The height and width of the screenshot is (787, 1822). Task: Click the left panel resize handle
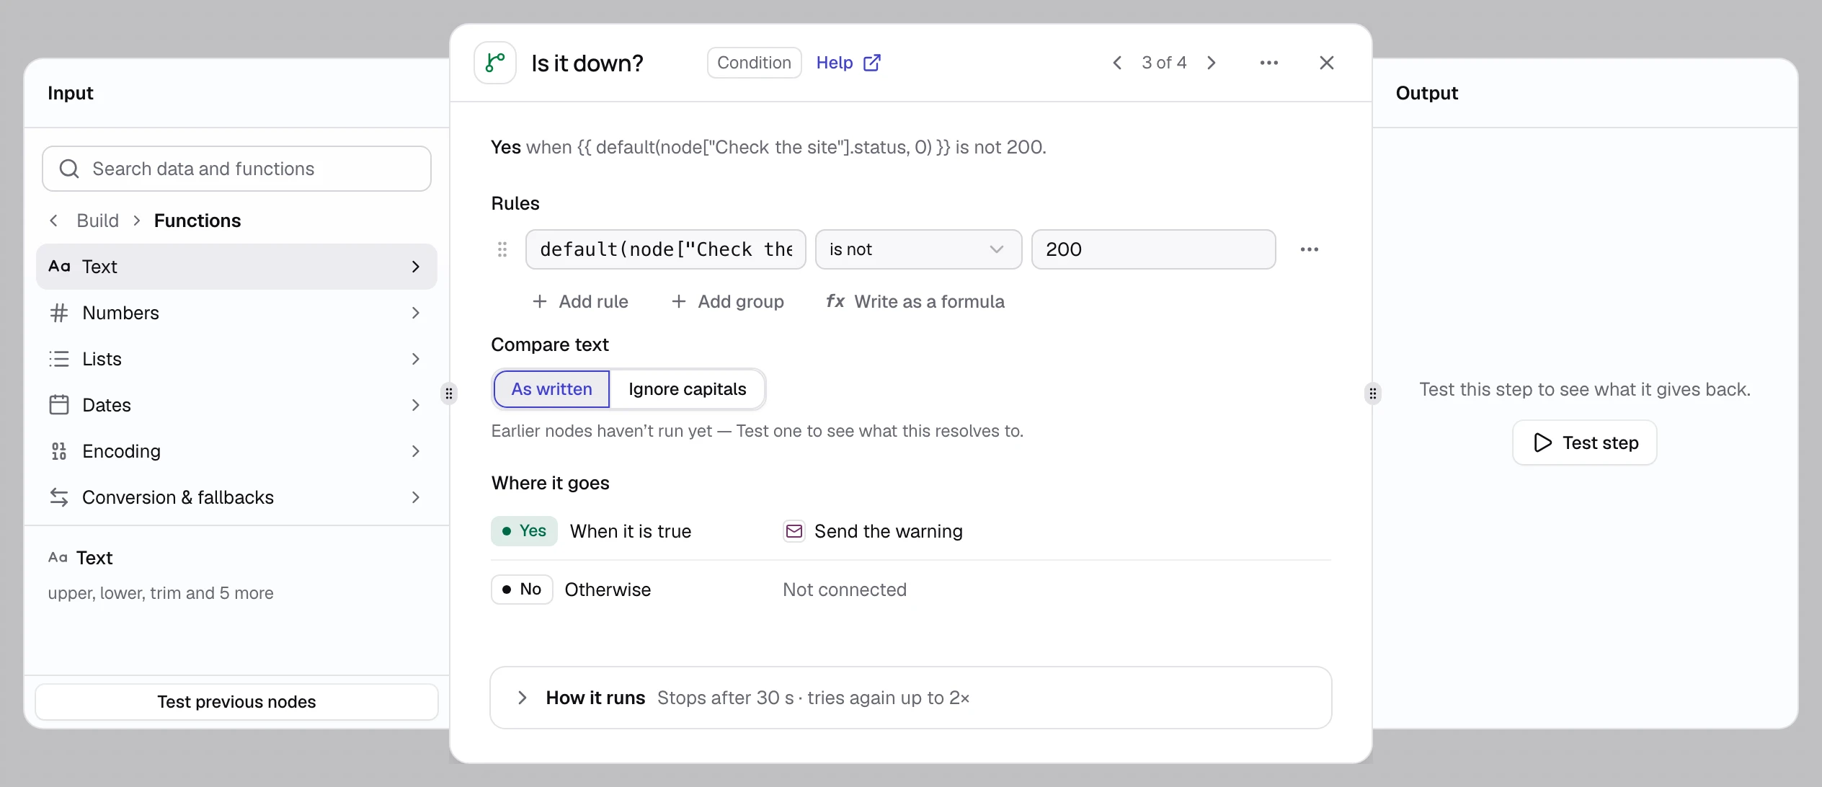point(449,393)
